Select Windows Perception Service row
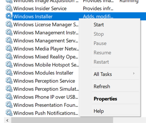Image resolution: width=146 pixels, height=123 pixels. point(44,81)
